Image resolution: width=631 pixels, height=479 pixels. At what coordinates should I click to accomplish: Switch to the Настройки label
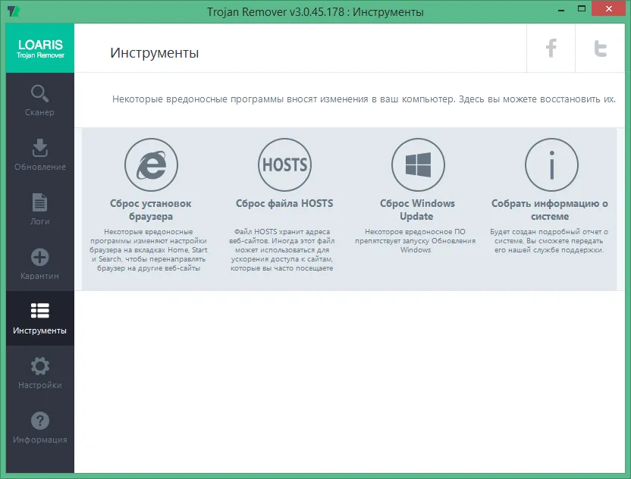click(x=40, y=385)
